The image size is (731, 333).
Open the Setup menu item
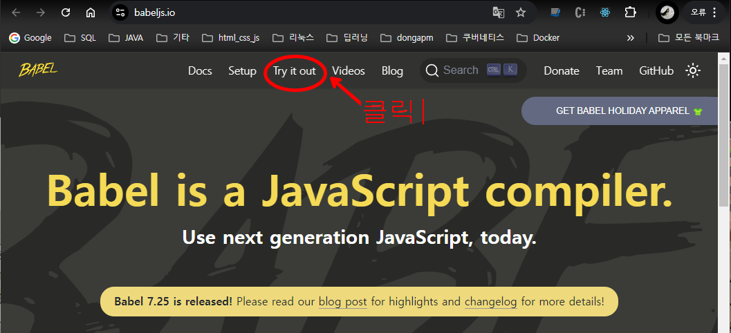pos(243,70)
